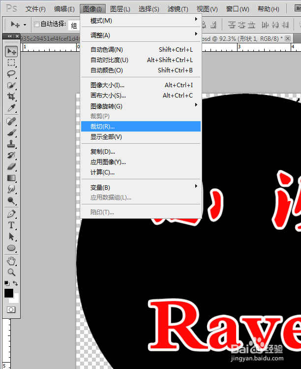The height and width of the screenshot is (369, 301).
Task: Select the Eraser tool
Action: click(x=11, y=167)
